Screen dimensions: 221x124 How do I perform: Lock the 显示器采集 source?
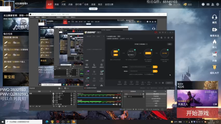[x=74, y=104]
